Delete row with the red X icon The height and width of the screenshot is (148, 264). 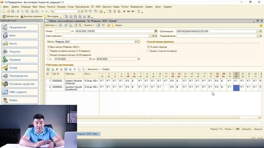coord(61,69)
